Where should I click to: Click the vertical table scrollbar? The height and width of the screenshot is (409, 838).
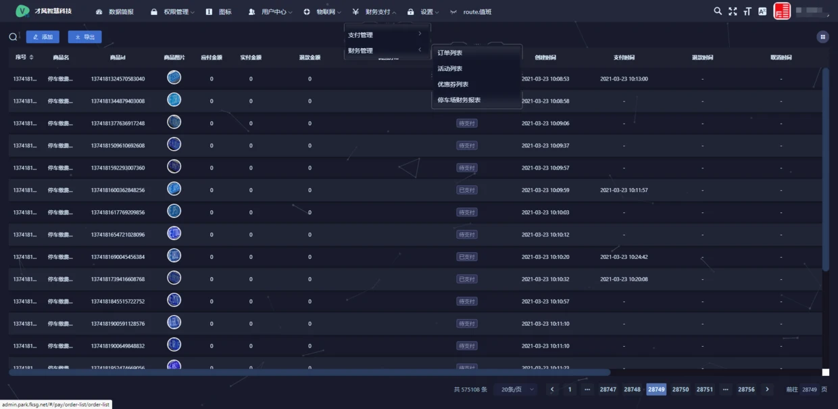[x=825, y=169]
